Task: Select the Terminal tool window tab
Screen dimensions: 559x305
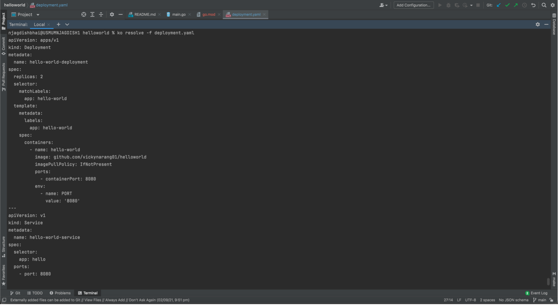Action: coord(88,293)
